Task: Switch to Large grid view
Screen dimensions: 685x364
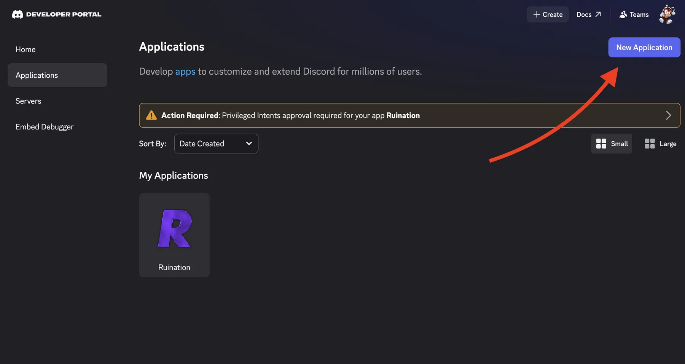Action: tap(660, 144)
